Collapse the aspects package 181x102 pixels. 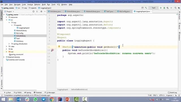[x=12, y=25]
